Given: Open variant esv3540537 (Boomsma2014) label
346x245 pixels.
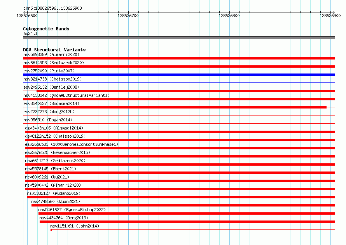Looking at the screenshot, I should click(51, 103).
